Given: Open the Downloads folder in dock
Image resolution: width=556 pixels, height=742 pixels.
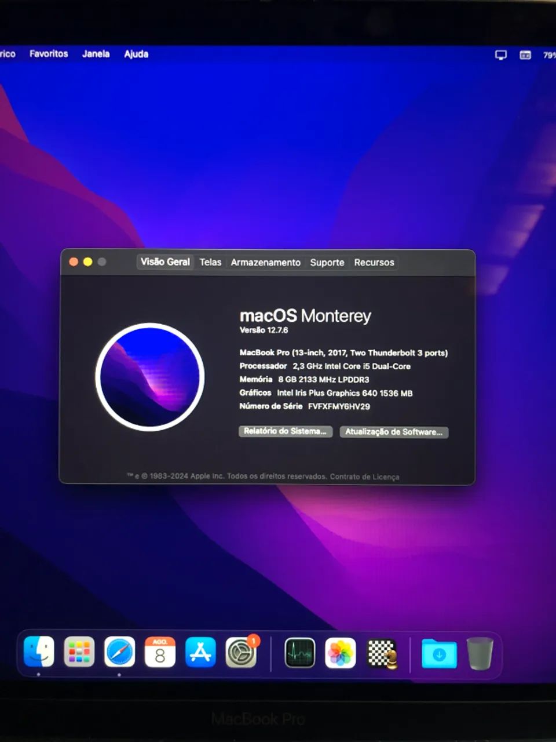Looking at the screenshot, I should coord(439,654).
